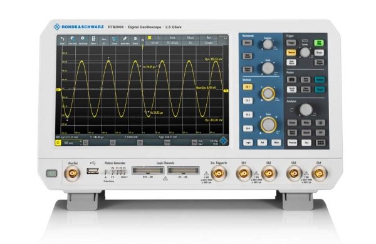This screenshot has width=376, height=244.
Task: Tap the Vpp measurement readout
Action: [x=168, y=137]
